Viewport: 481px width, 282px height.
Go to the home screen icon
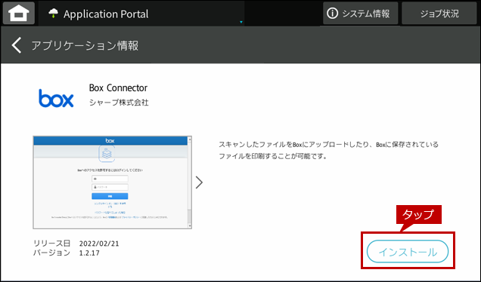(19, 13)
